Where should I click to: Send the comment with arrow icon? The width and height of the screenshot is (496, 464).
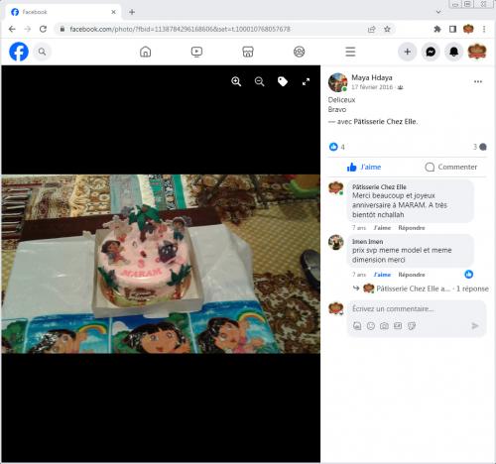(475, 326)
